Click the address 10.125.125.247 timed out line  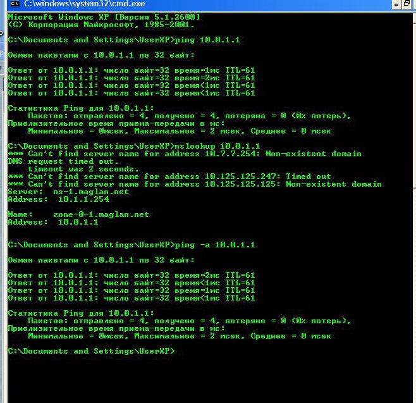point(169,177)
